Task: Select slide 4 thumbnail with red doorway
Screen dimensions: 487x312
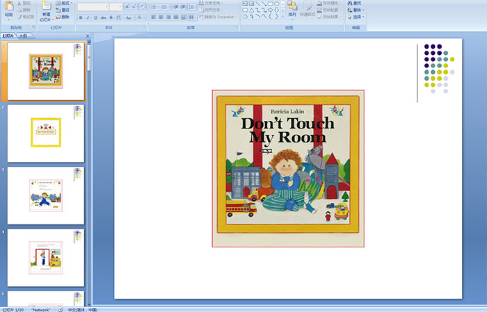Action: (x=46, y=258)
